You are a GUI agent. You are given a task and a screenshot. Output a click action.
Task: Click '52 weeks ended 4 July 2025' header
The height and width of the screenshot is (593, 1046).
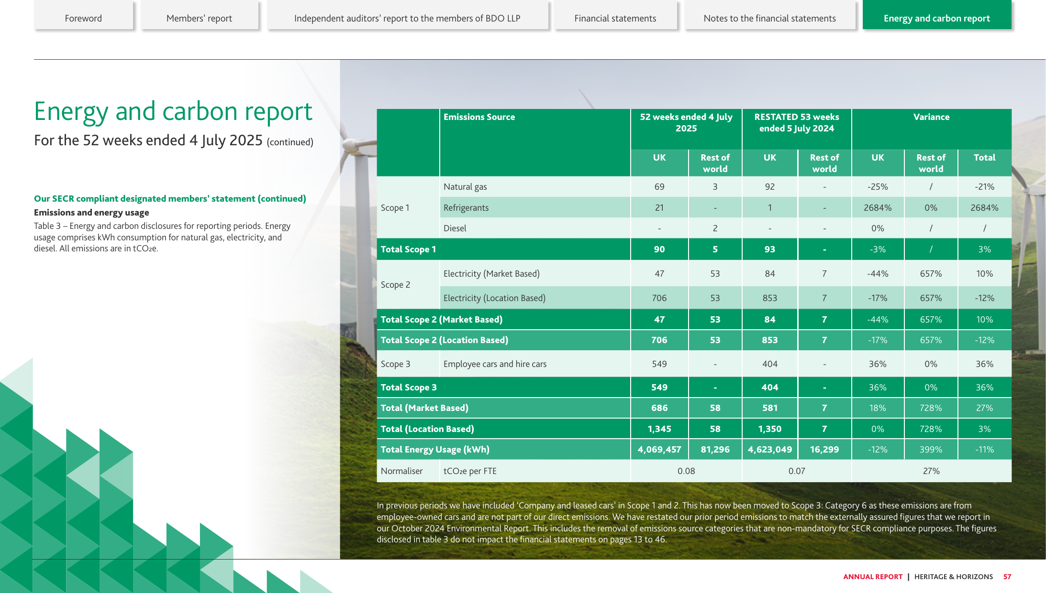coord(686,122)
